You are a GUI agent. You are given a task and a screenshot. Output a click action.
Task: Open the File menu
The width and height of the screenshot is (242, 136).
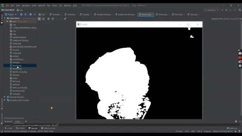tap(8, 6)
